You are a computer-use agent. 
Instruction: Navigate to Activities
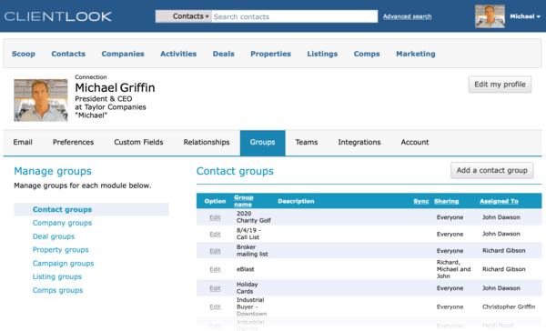[178, 54]
